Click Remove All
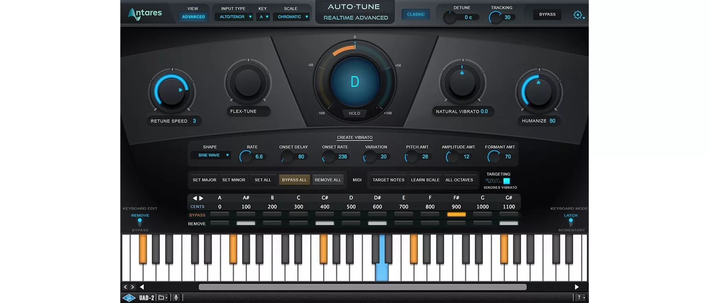 [x=328, y=180]
